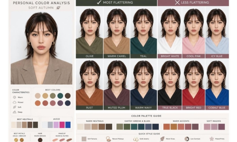Pick the first orange swatch in Warm Accents
This screenshot has height=142, width=237.
click(x=167, y=127)
